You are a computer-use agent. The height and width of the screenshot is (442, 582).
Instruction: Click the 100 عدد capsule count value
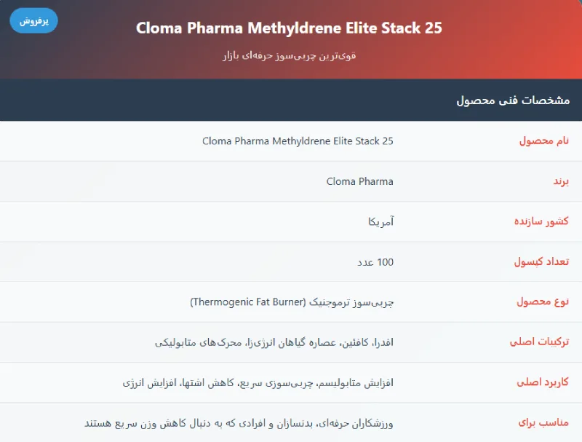[x=376, y=262]
